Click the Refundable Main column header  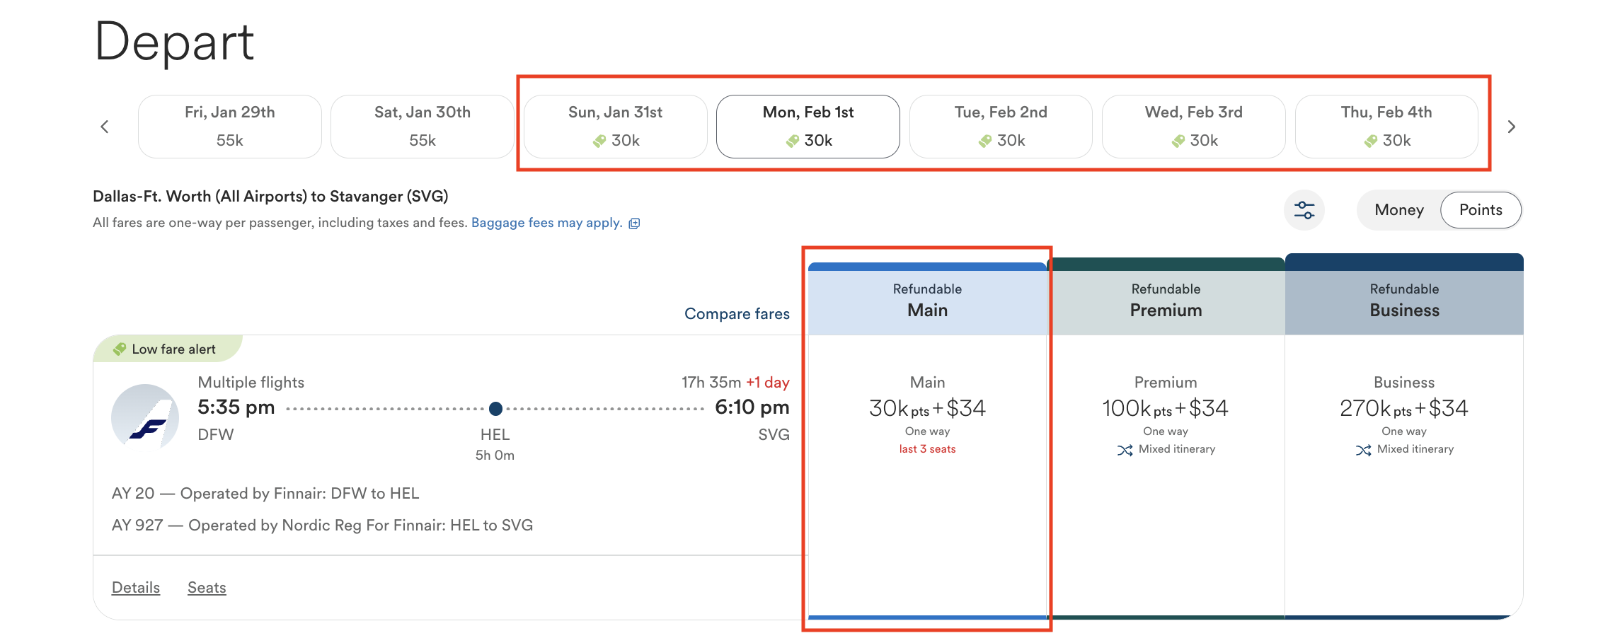click(x=927, y=299)
